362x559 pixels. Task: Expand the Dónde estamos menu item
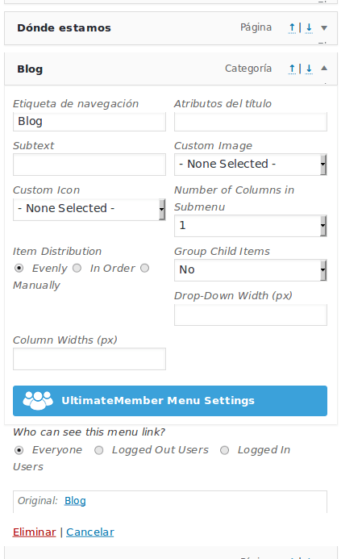coord(324,27)
